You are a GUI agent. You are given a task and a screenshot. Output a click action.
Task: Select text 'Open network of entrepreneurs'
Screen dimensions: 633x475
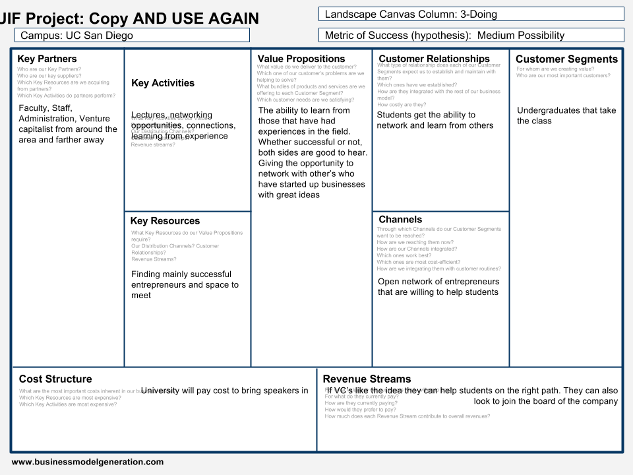[438, 282]
